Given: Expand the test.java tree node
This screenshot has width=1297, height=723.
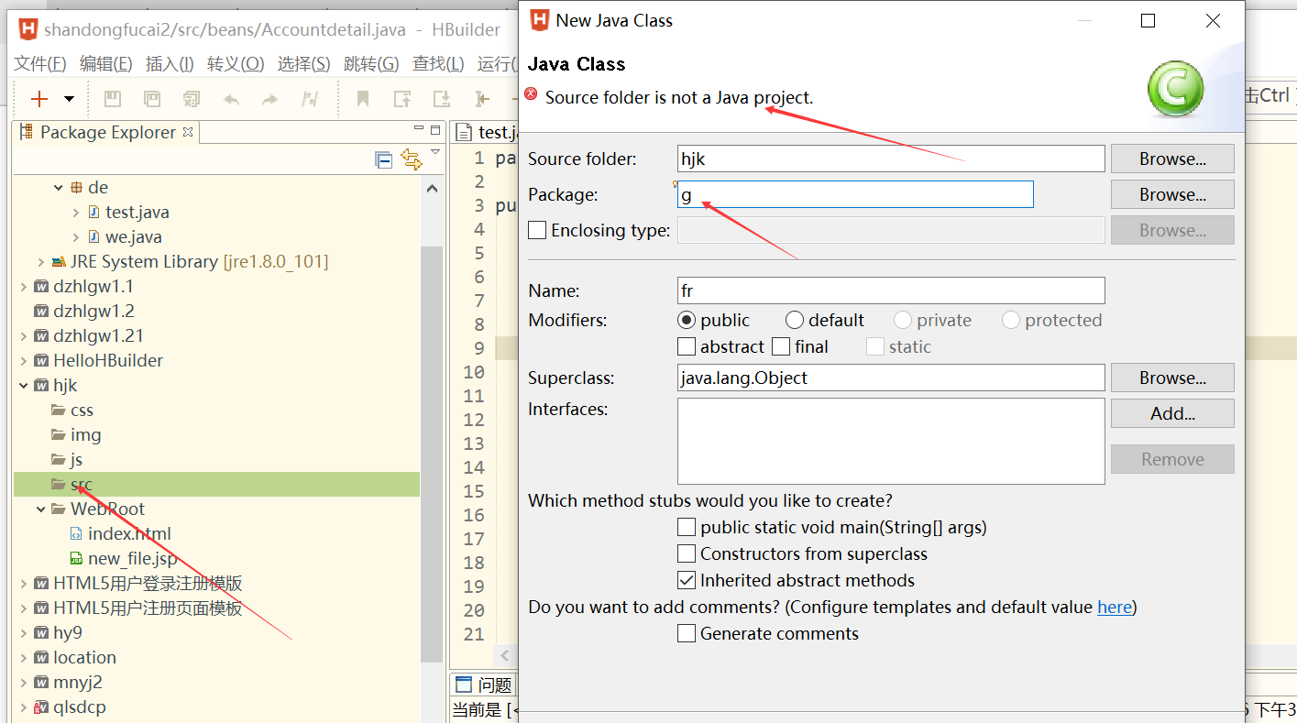Looking at the screenshot, I should click(x=75, y=212).
